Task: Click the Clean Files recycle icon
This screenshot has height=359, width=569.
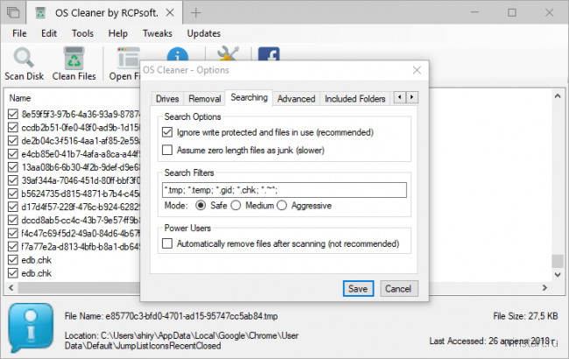Action: click(74, 58)
